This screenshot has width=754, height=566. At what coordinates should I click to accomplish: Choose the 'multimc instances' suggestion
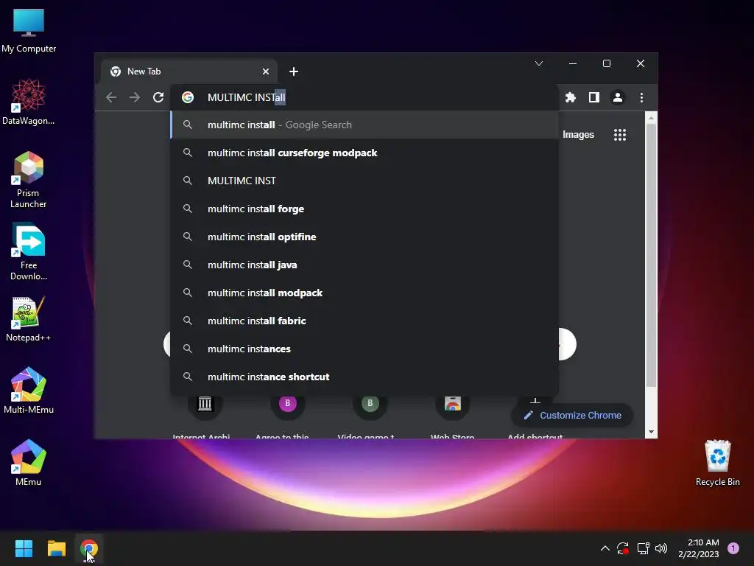pyautogui.click(x=364, y=349)
